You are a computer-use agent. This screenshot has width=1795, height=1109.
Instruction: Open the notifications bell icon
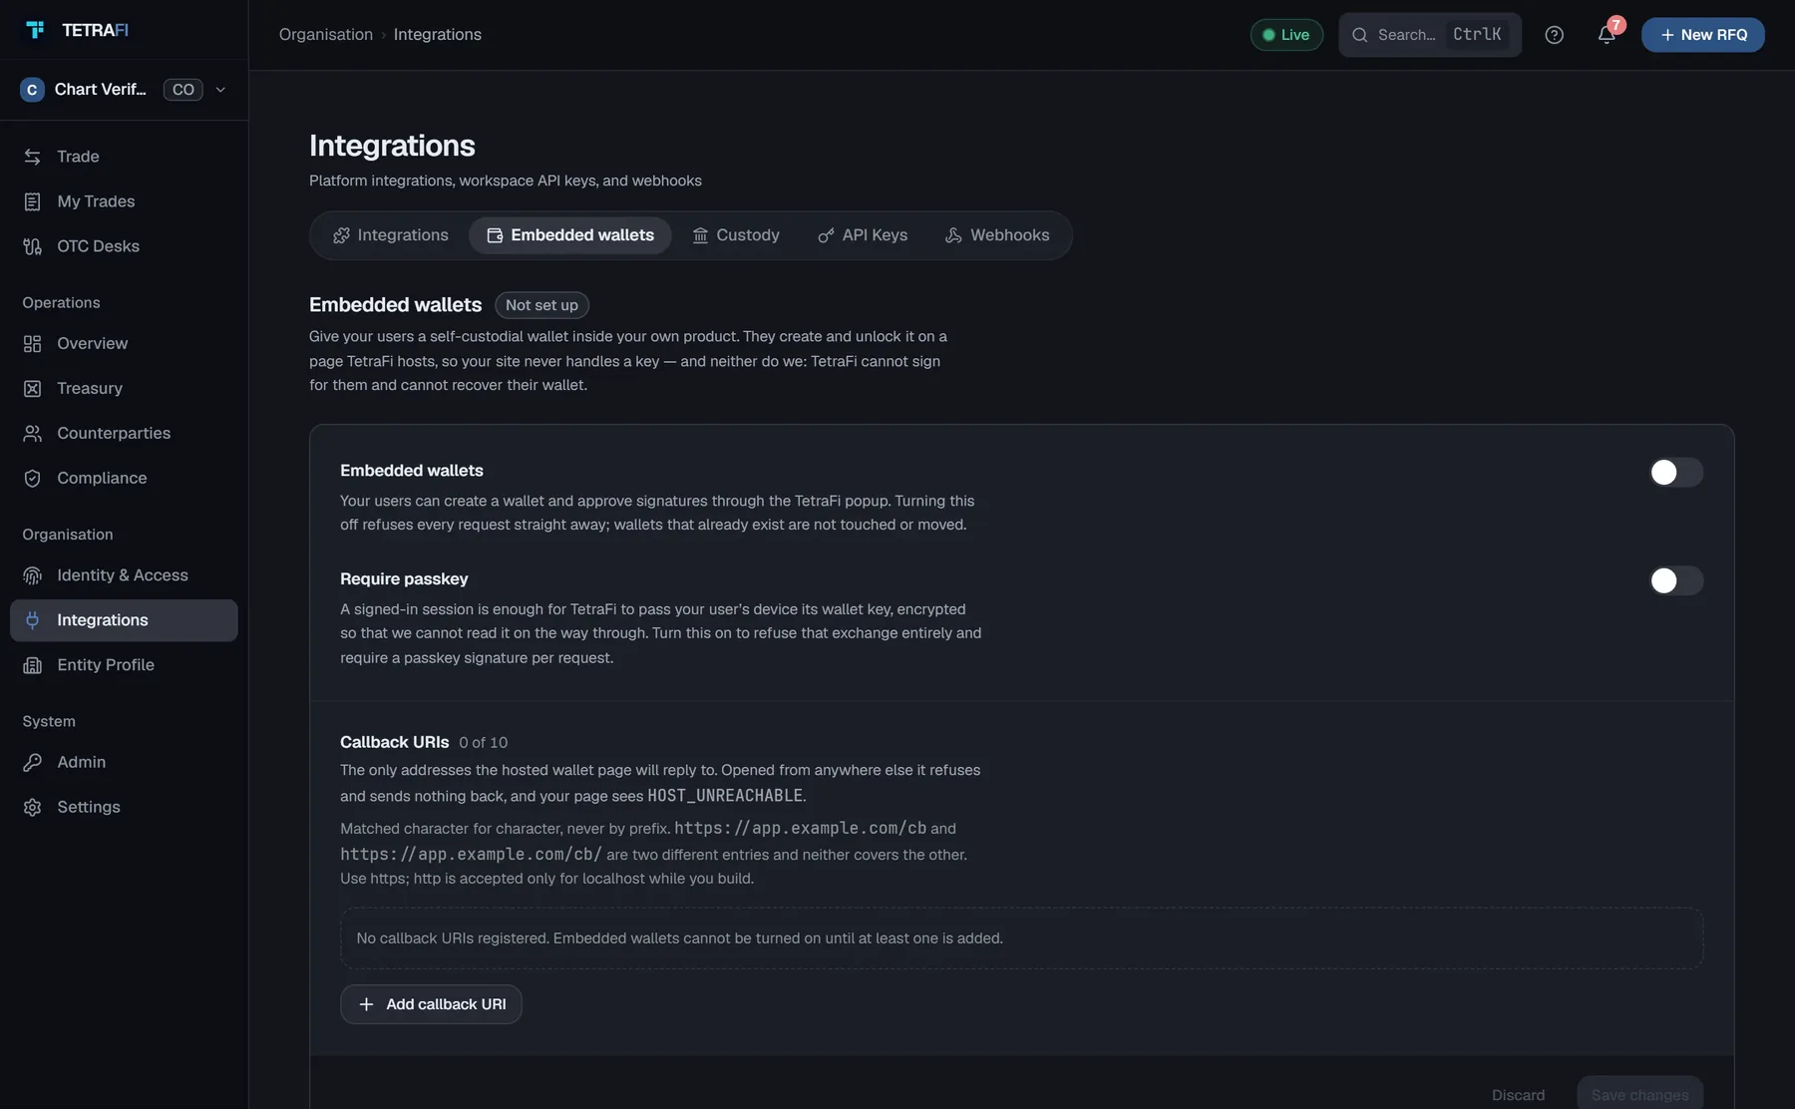coord(1606,35)
